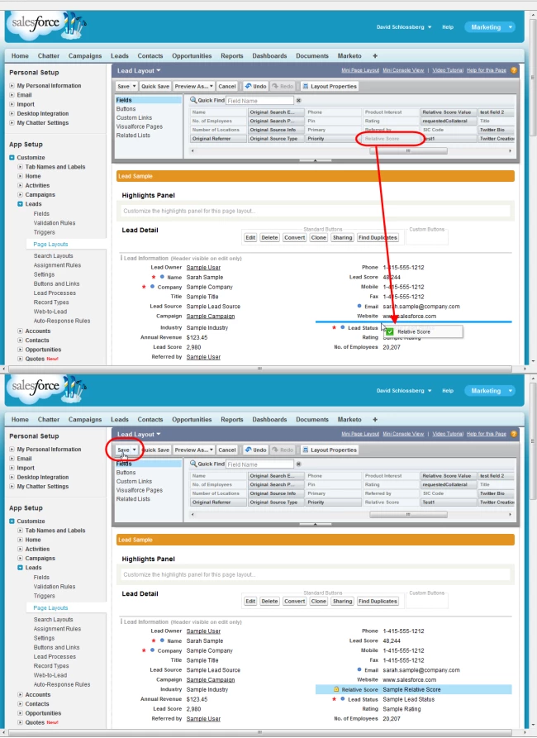Click the salesforce logo in the lower screenshot
Screen dimensions: 537x738
click(x=47, y=390)
